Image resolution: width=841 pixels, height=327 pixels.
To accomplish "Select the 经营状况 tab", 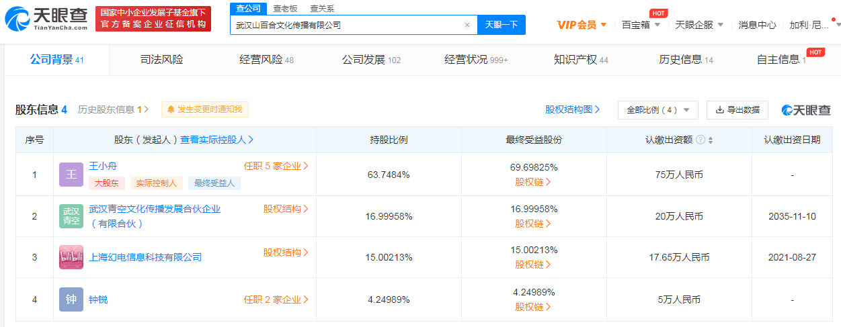I will point(476,60).
